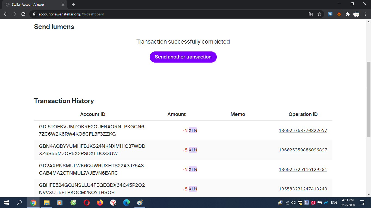Open operation ID 136025363770822657 link

303,131
